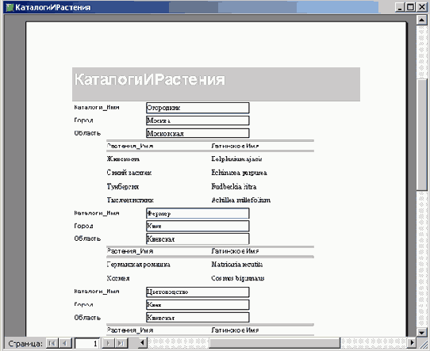The height and width of the screenshot is (351, 430).
Task: Click the Latin name Matricaria recutita
Action: [x=237, y=265]
